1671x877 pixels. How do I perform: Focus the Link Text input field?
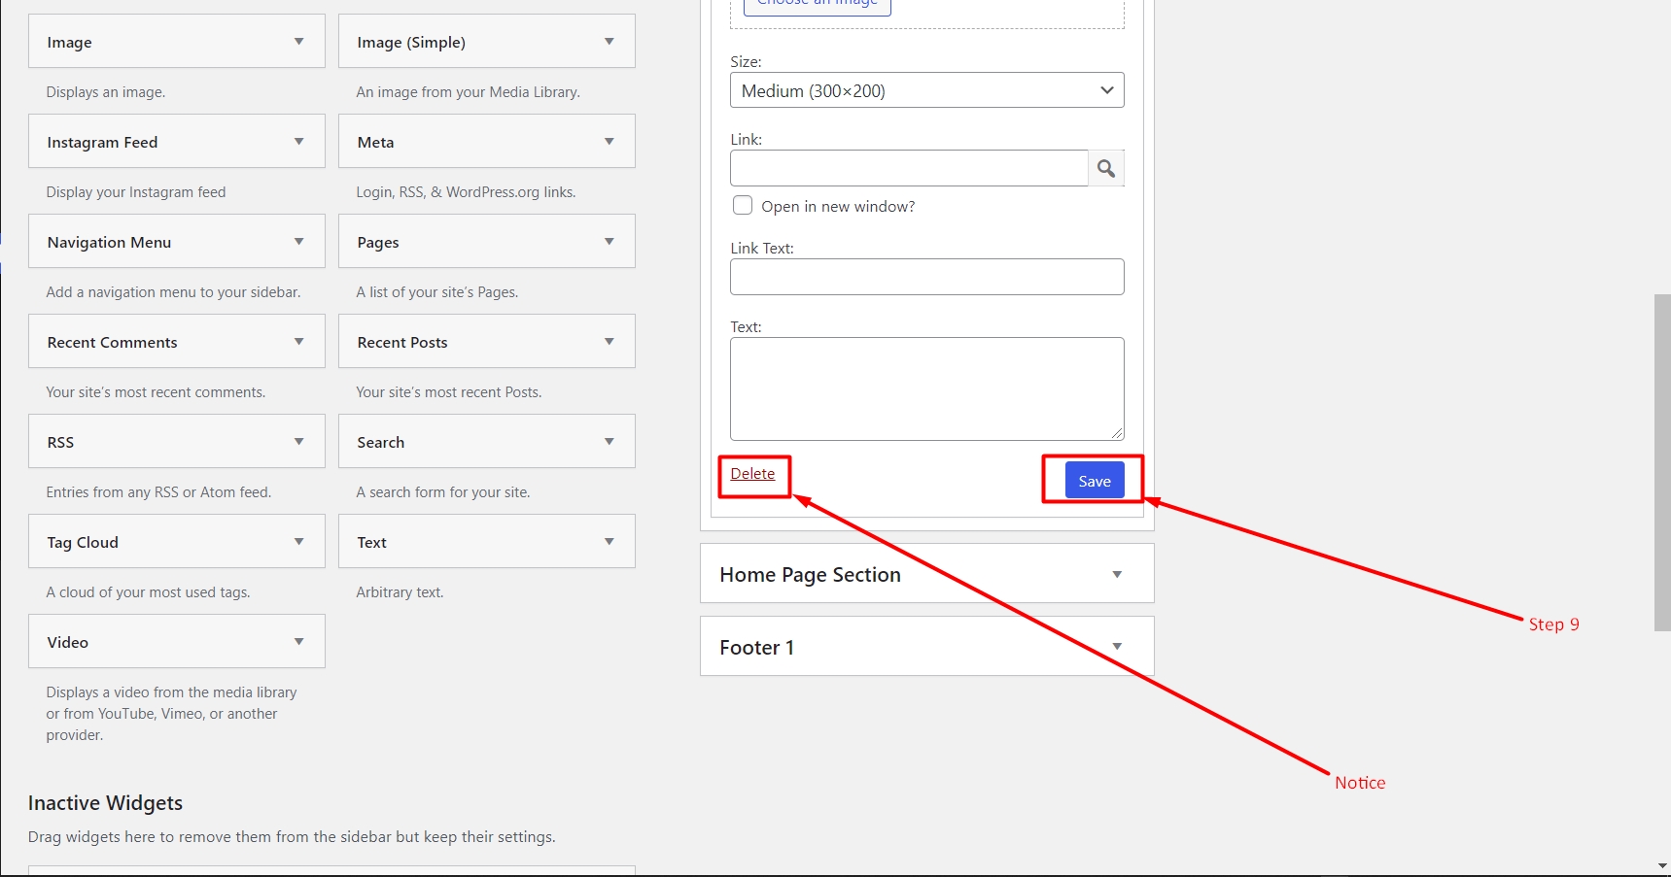pos(927,277)
